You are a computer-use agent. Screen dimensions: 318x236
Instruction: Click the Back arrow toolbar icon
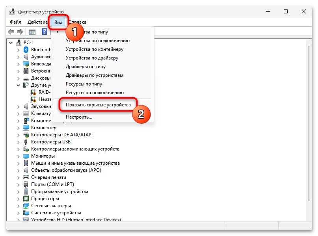point(11,32)
